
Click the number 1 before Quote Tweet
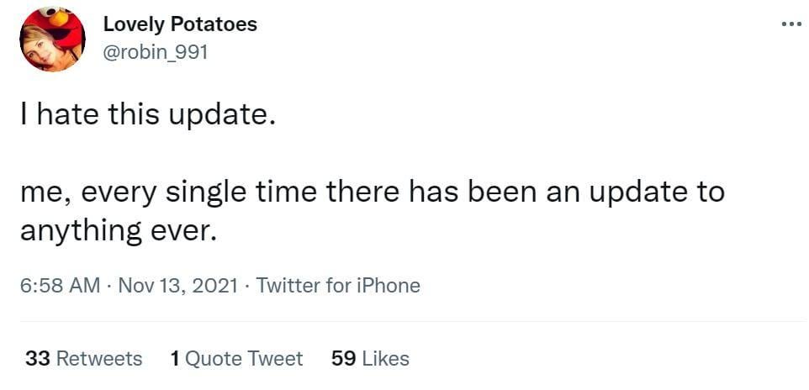175,359
